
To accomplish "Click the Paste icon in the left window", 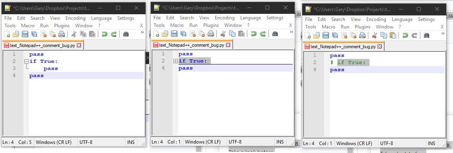I will click(92, 34).
